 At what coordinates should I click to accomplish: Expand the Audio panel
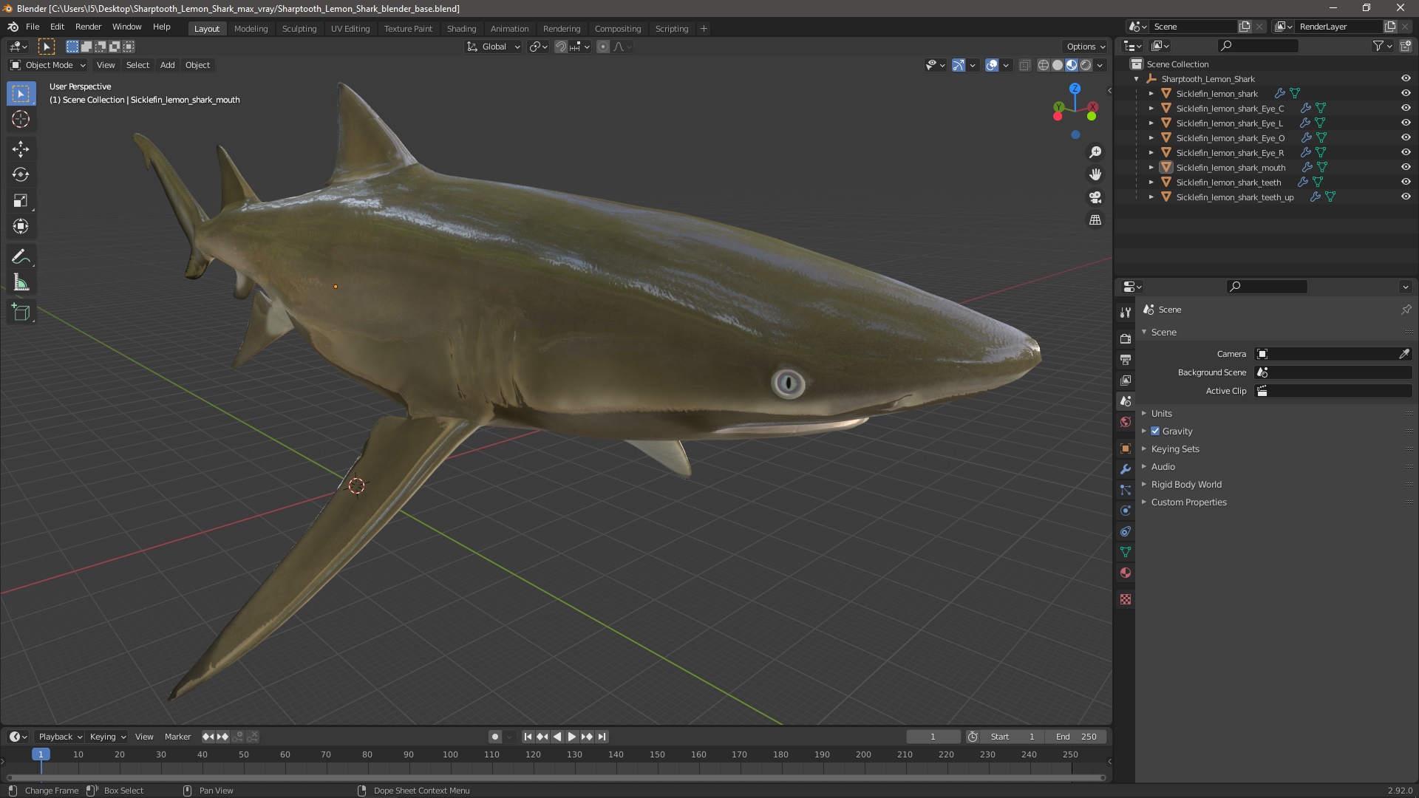pos(1163,467)
